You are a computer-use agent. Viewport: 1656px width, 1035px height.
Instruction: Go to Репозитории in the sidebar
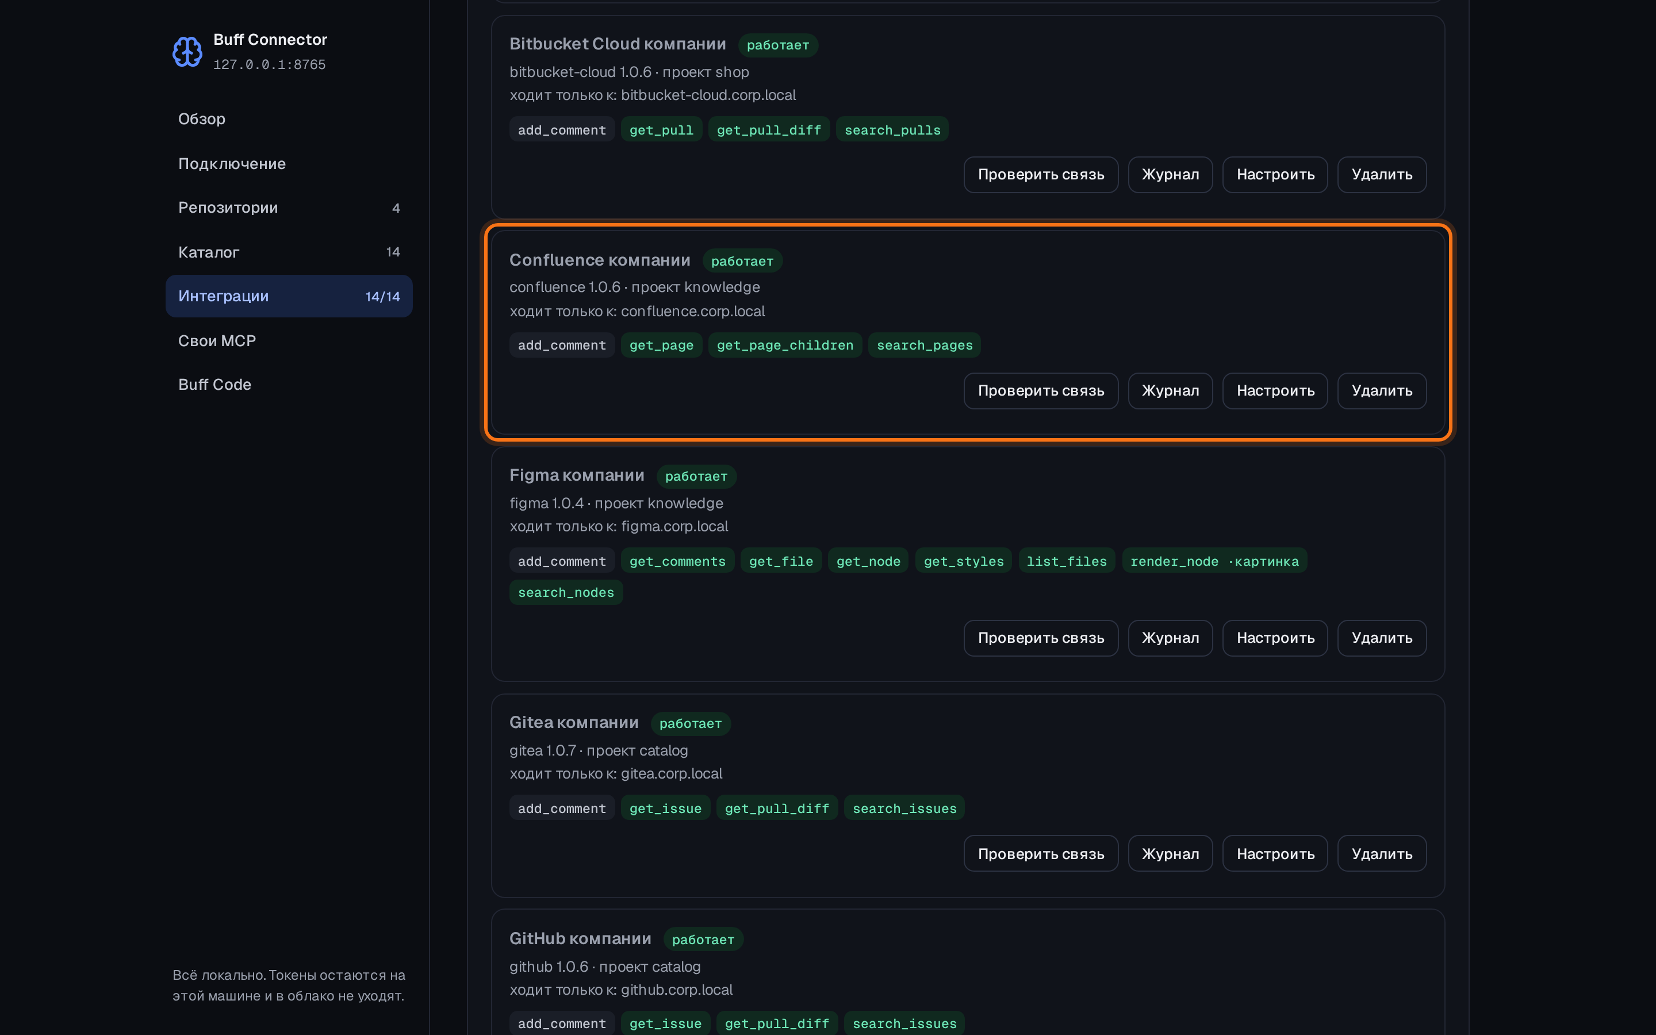[x=289, y=208]
